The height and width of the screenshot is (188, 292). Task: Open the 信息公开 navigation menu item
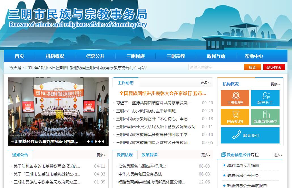[95, 56]
